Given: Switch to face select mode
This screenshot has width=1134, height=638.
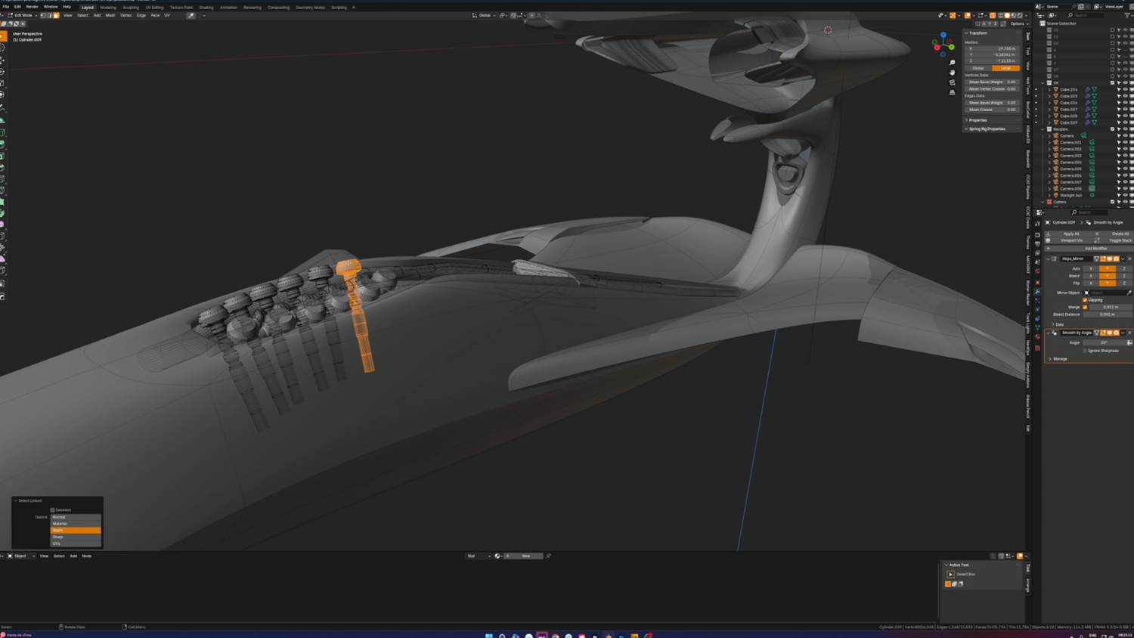Looking at the screenshot, I should [56, 15].
